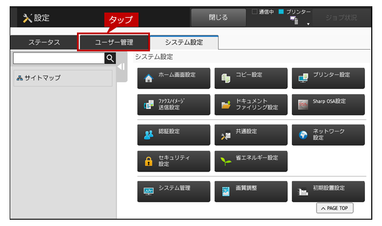Screen dimensions: 382x226
Task: Toggle the 通信中 indicator box
Action: click(x=255, y=12)
